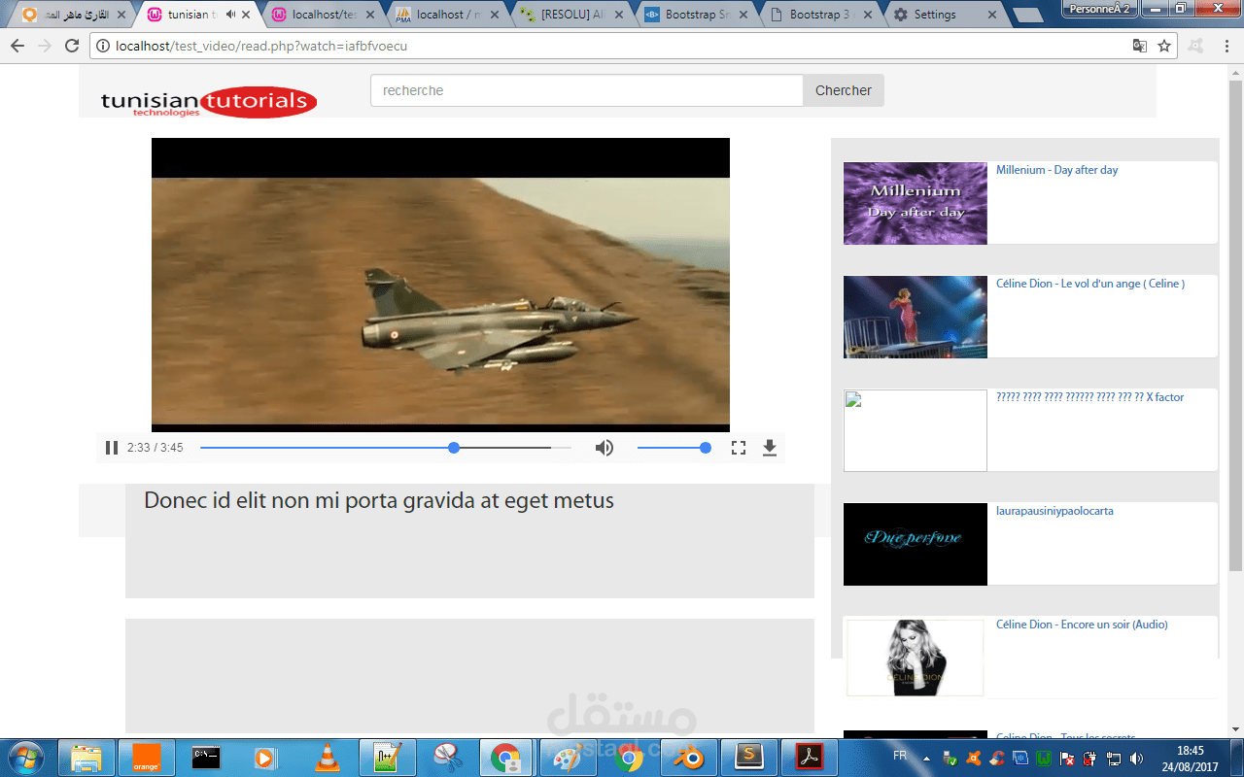Select the Millenium Day after day thumbnail
Image resolution: width=1244 pixels, height=777 pixels.
[x=916, y=203]
